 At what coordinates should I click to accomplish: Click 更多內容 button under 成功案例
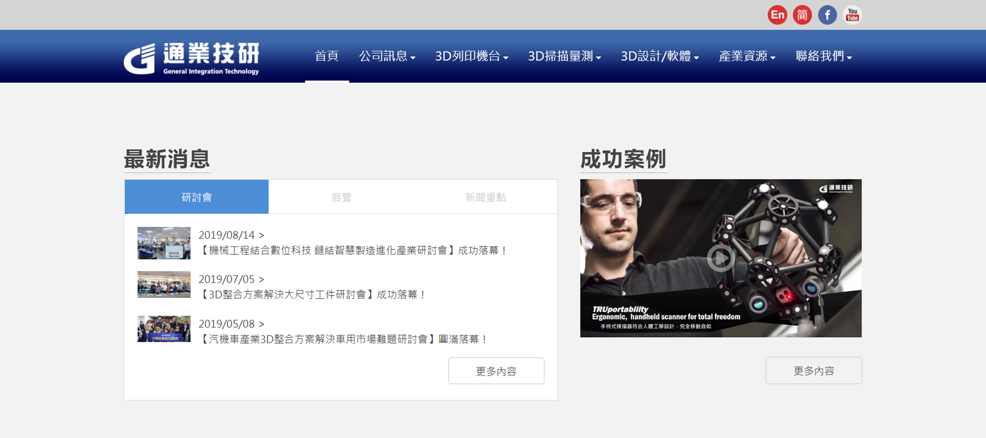click(813, 371)
